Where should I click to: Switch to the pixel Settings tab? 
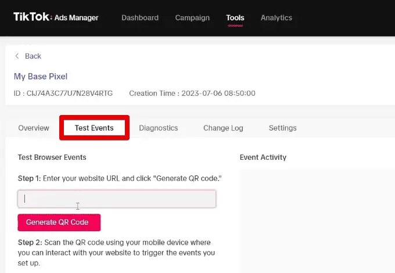click(282, 128)
